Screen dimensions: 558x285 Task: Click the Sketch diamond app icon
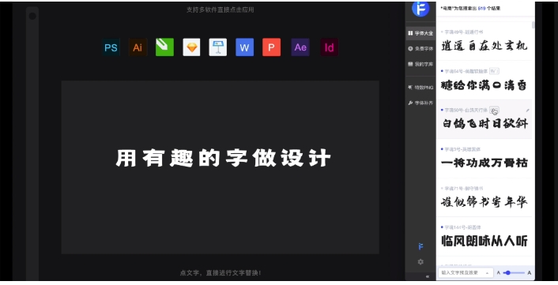(191, 47)
